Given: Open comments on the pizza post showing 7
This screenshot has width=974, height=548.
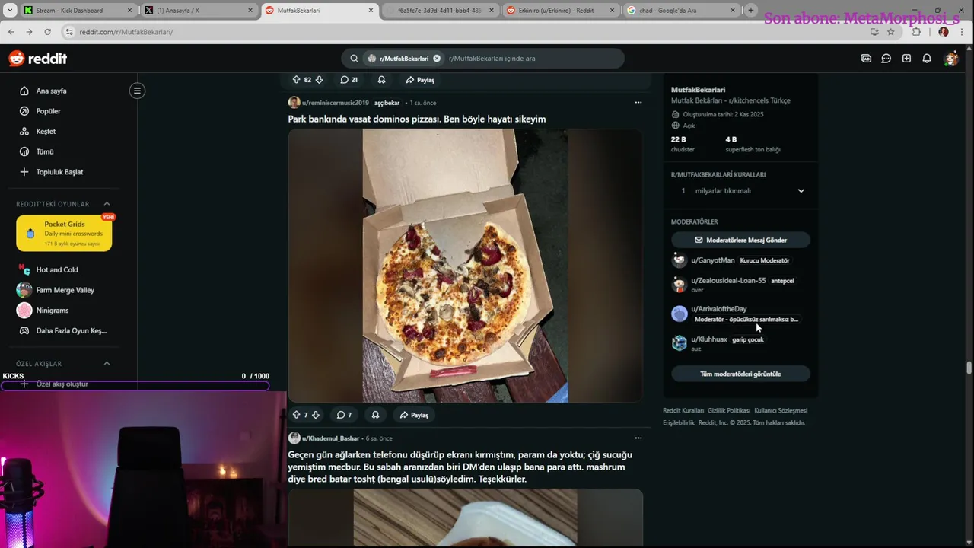Looking at the screenshot, I should 345,415.
